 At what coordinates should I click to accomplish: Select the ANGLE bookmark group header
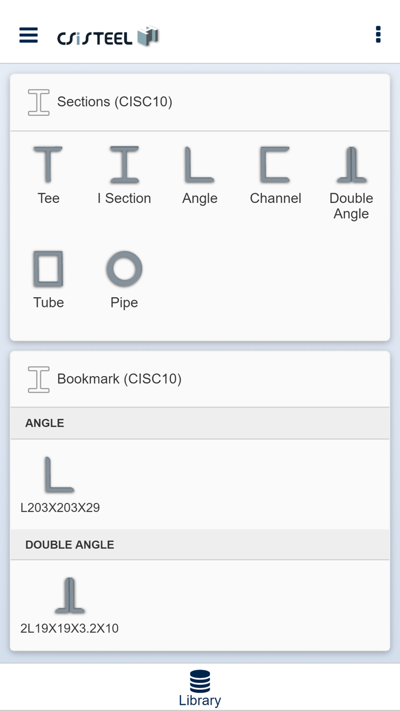coord(200,424)
